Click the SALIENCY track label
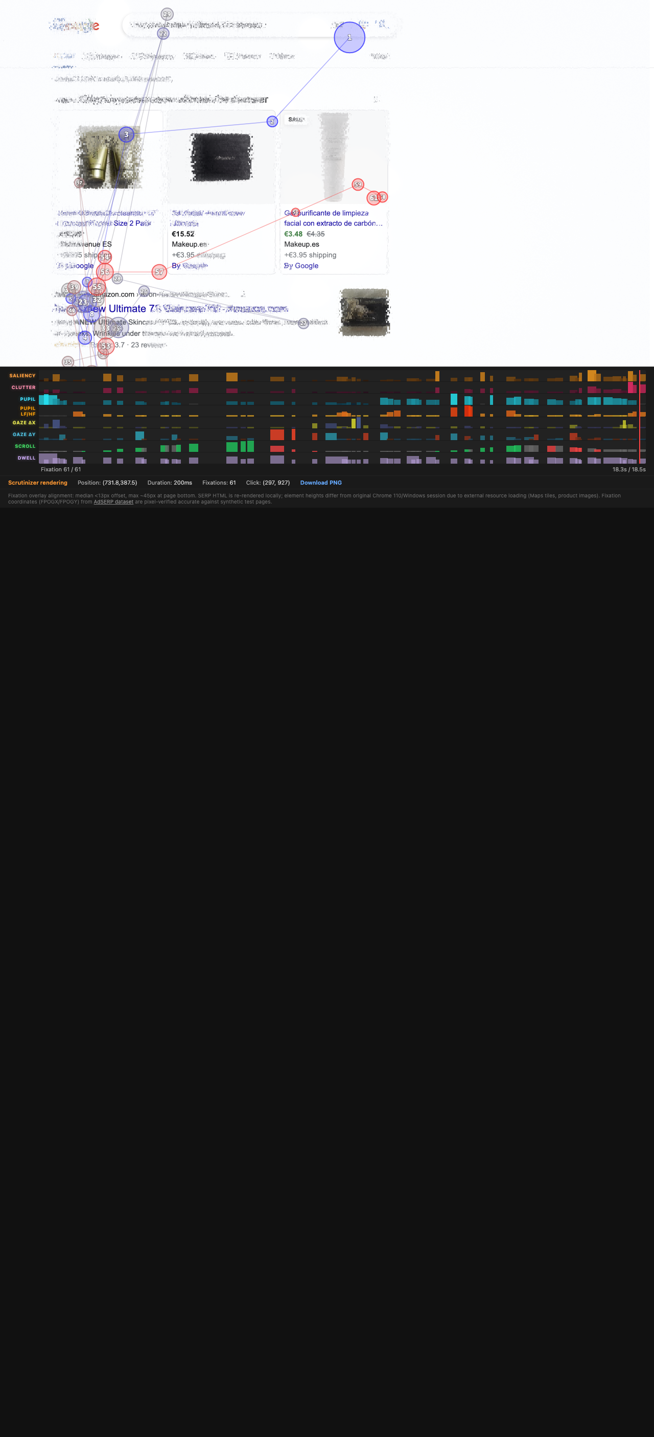 tap(22, 376)
